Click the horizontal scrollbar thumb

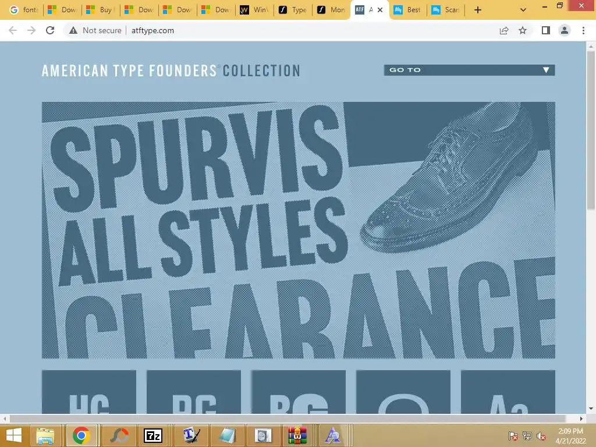click(x=288, y=418)
